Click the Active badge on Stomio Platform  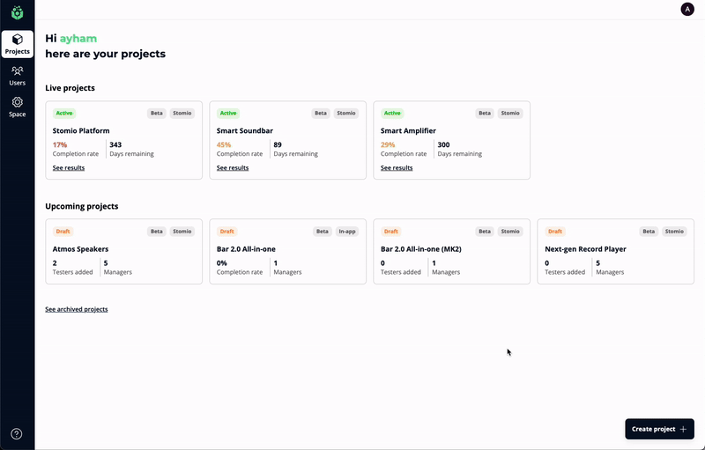(64, 113)
